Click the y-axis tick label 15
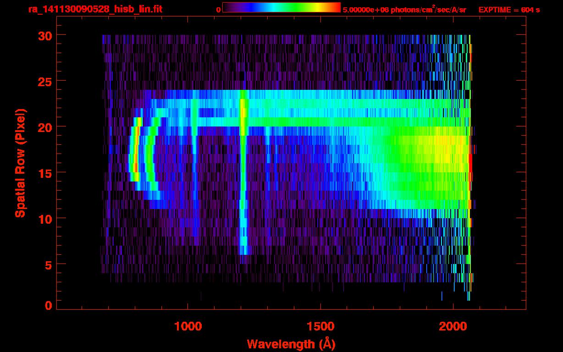Image resolution: width=563 pixels, height=352 pixels. 44,173
